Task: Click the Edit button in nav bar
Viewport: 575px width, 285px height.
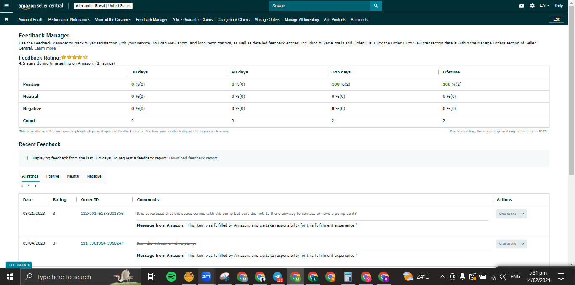Action: [556, 19]
